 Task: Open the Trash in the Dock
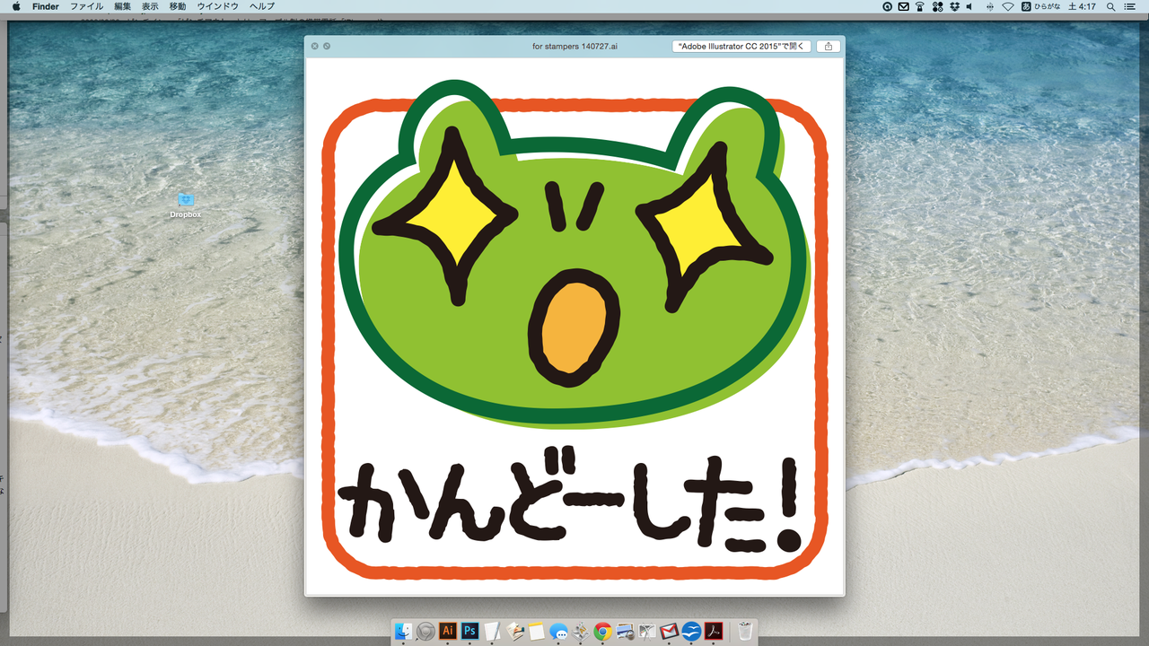(745, 632)
